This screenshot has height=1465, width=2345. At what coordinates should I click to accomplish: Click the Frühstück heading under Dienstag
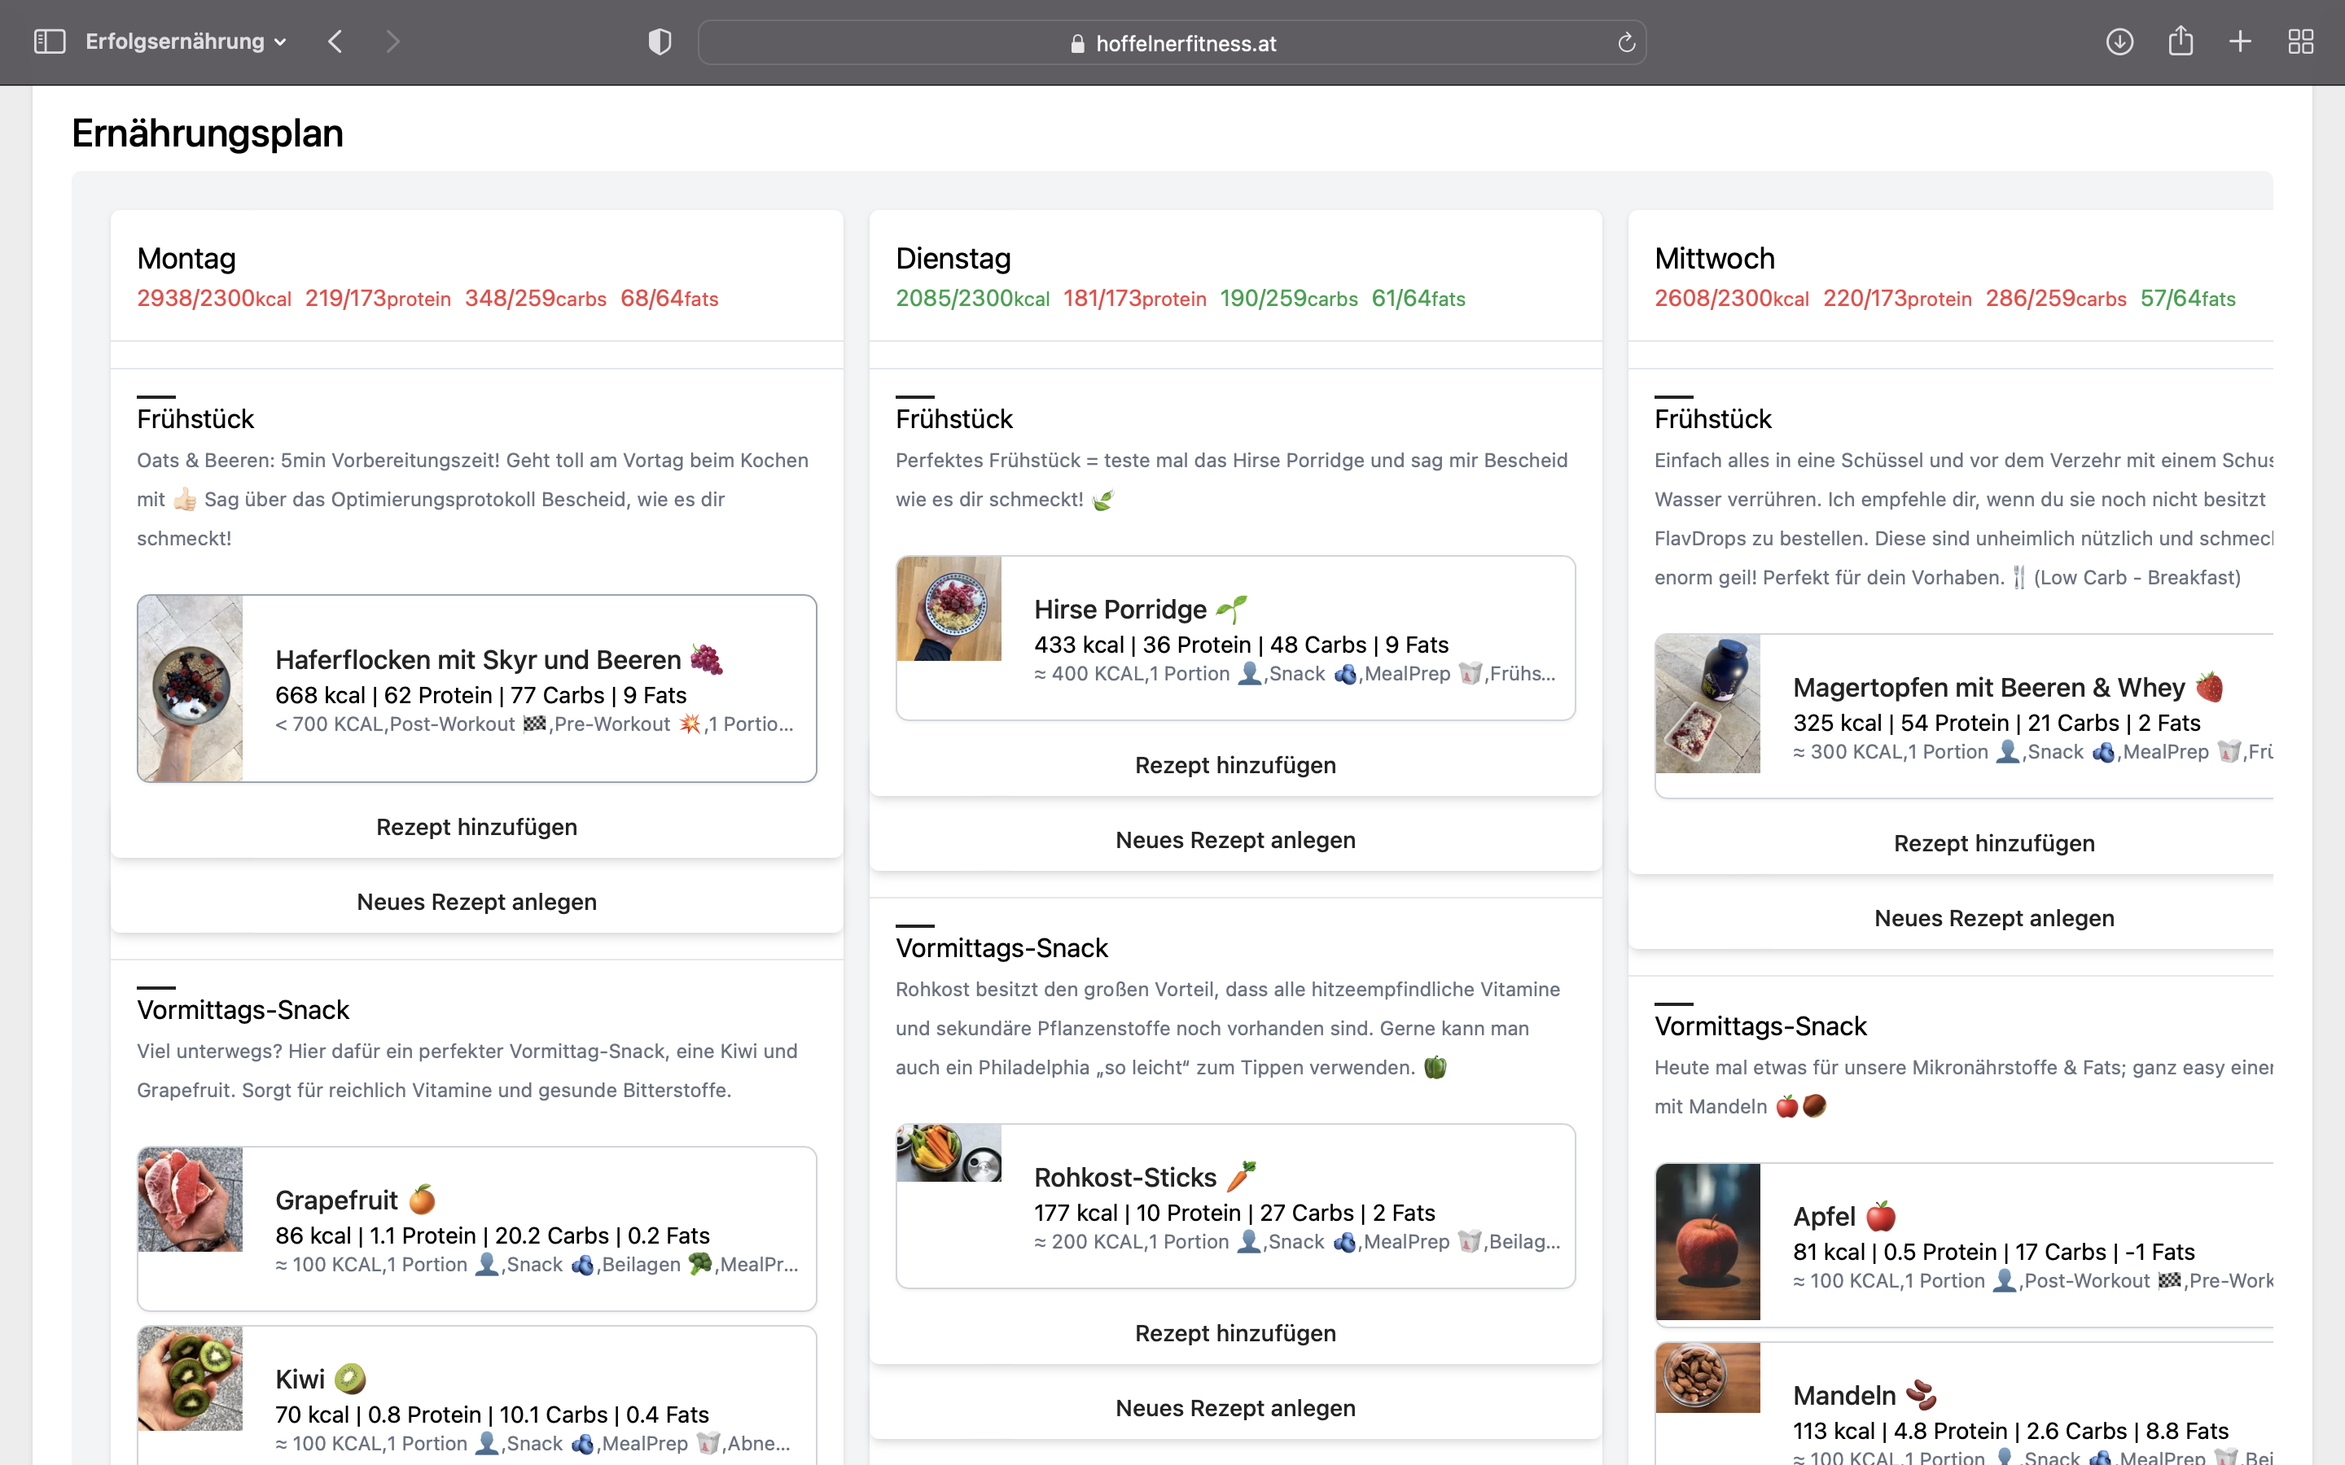[x=953, y=418]
